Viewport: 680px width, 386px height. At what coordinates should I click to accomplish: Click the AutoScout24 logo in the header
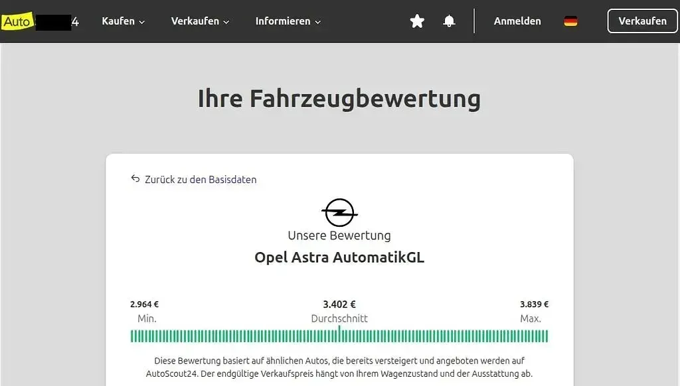click(41, 21)
